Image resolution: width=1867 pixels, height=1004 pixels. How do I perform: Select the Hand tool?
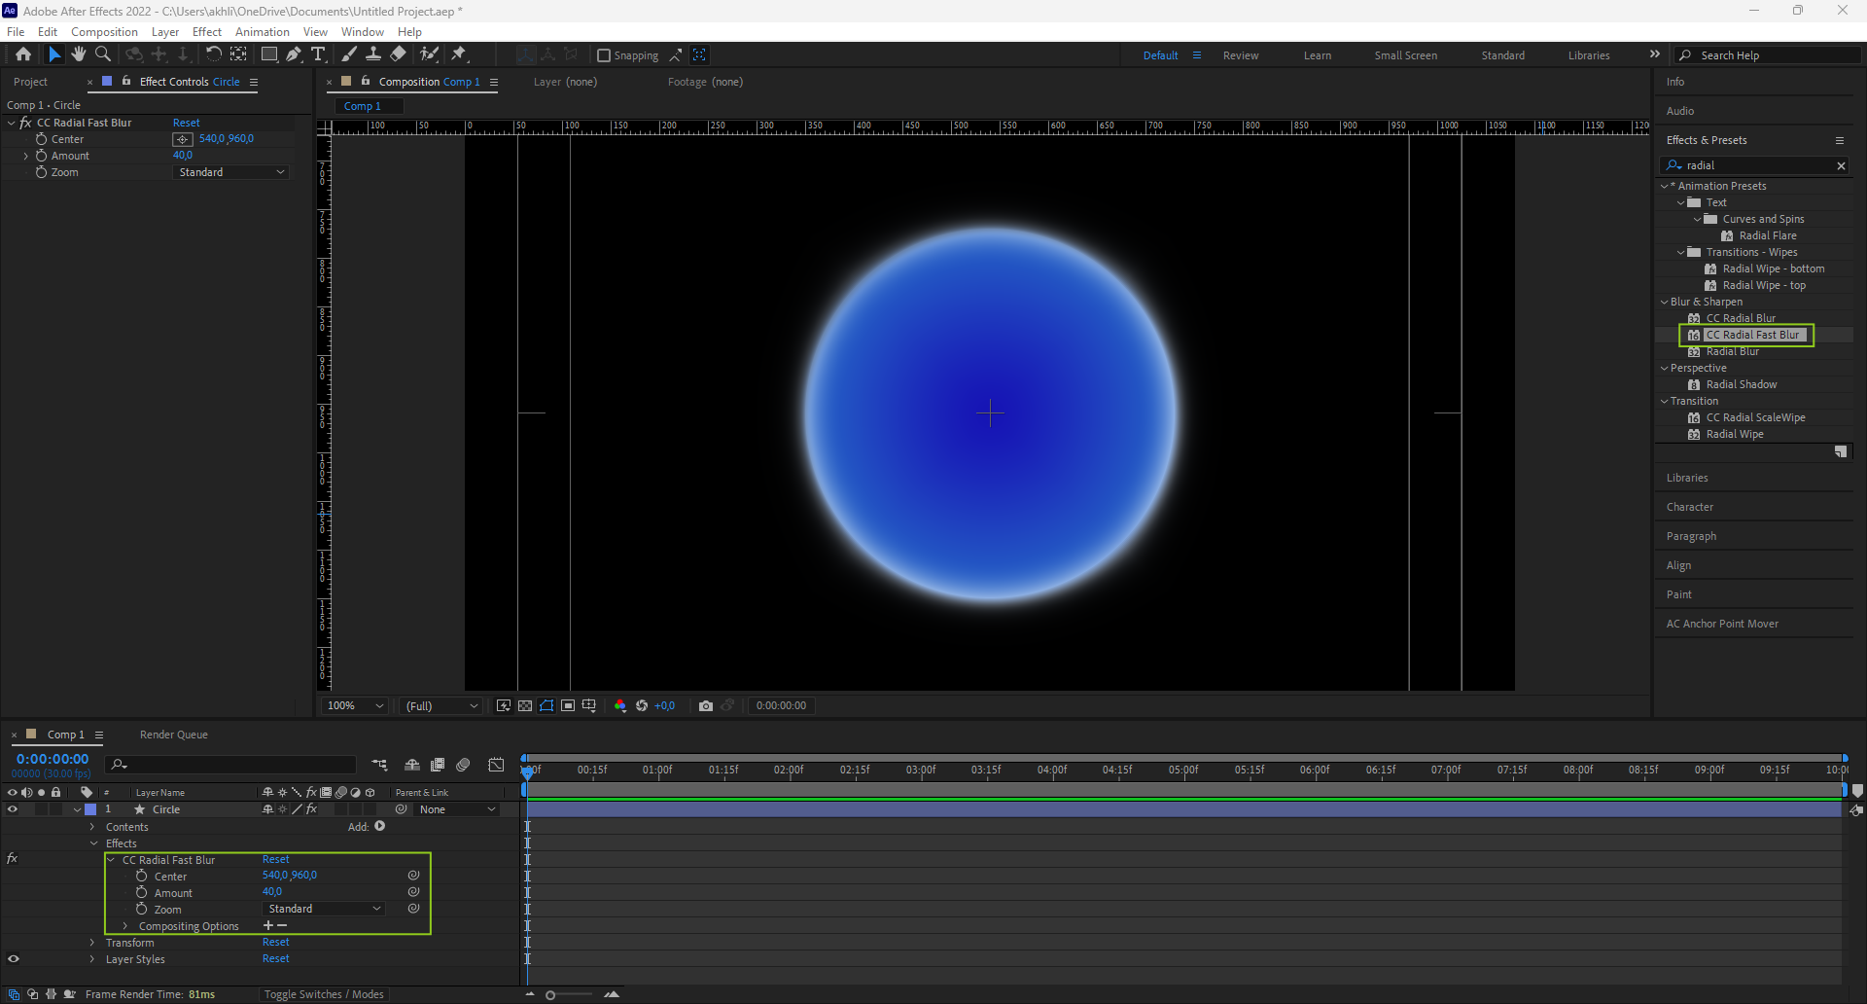click(79, 54)
